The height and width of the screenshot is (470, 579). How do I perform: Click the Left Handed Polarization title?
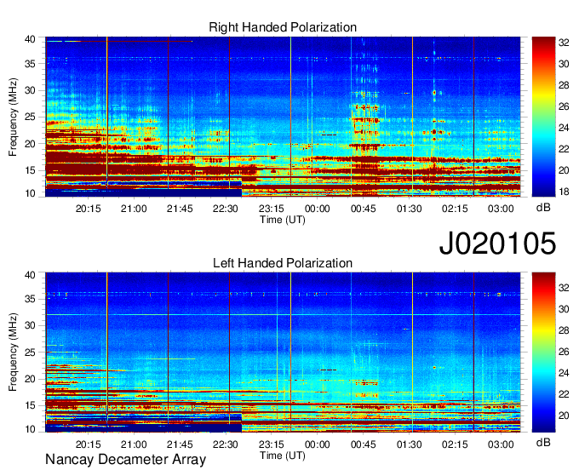click(283, 263)
